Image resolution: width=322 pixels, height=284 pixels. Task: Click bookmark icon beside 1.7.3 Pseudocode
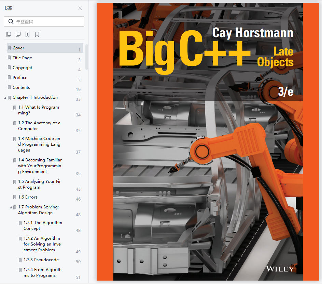(x=20, y=260)
